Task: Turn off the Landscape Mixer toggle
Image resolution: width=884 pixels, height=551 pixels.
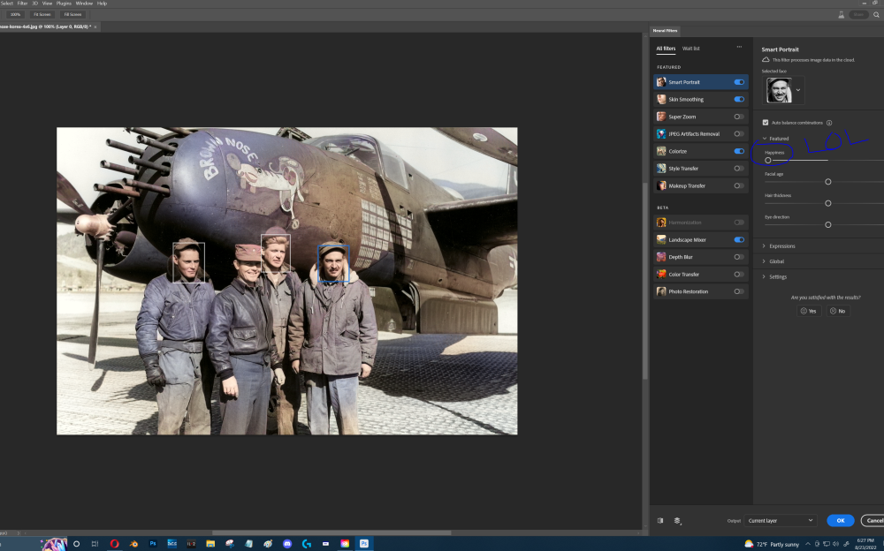Action: pyautogui.click(x=739, y=239)
